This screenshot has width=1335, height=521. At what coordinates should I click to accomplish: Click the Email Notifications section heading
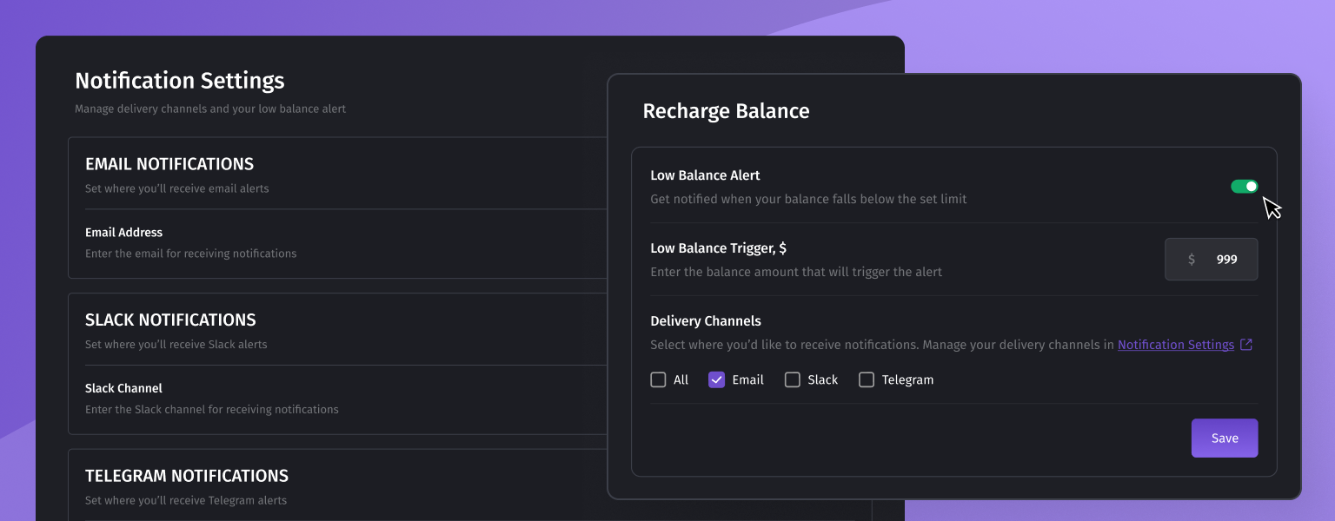pos(169,164)
